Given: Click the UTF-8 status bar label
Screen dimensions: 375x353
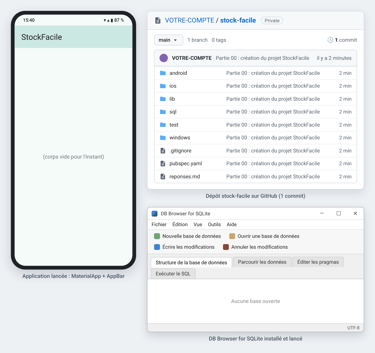Looking at the screenshot, I should click(x=353, y=328).
